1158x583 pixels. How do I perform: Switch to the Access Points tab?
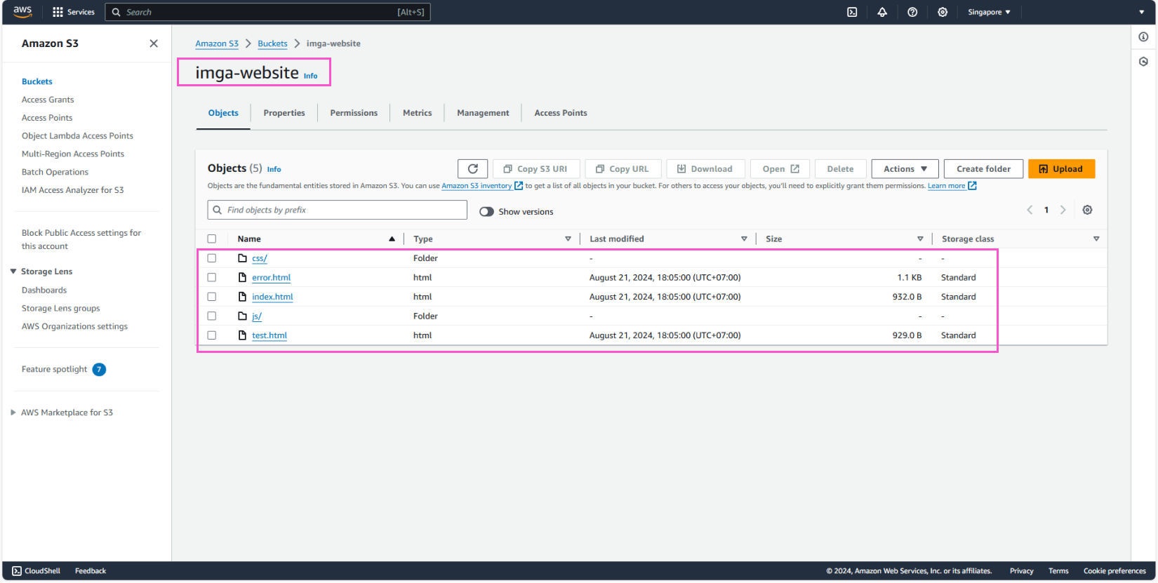coord(561,113)
